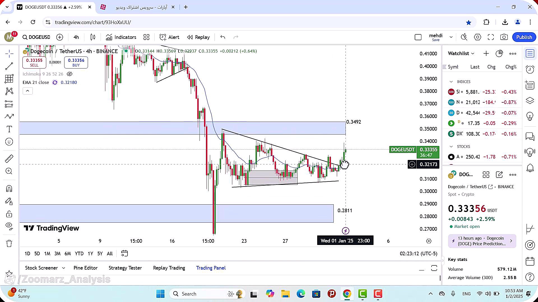Open the price scale settings gear
Image resolution: width=538 pixels, height=302 pixels.
pyautogui.click(x=429, y=241)
